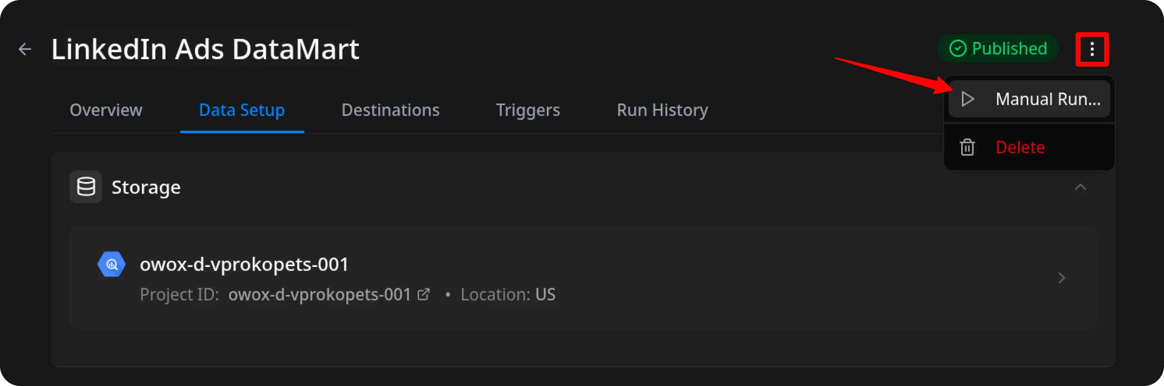Click the Published status checkmark icon

click(x=958, y=48)
